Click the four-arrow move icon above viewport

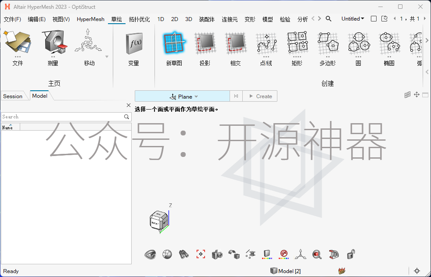point(417,95)
